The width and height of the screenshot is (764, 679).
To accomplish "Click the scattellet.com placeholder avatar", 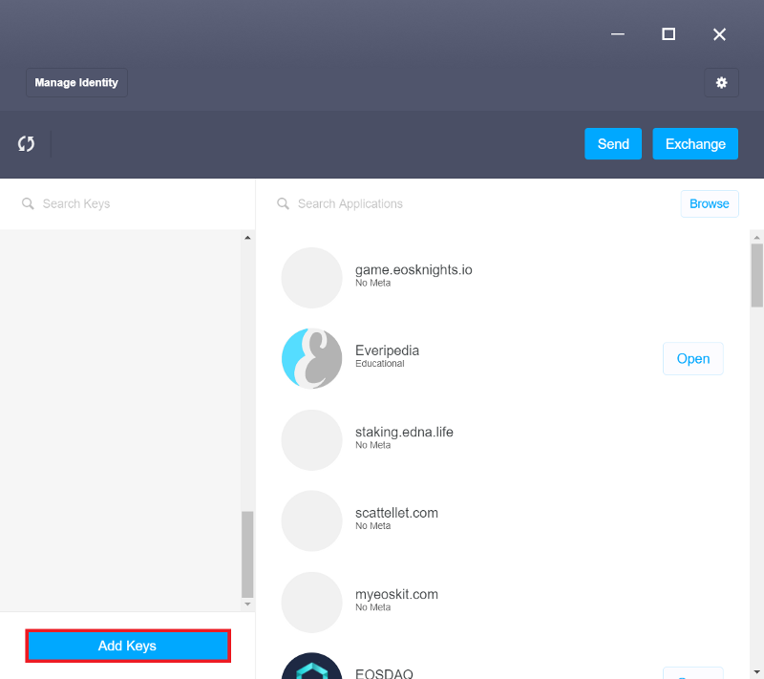I will 312,520.
